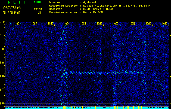Screen dimensions: 171x109
Task: Click the HROFFT title text
Action: (x=17, y=2)
